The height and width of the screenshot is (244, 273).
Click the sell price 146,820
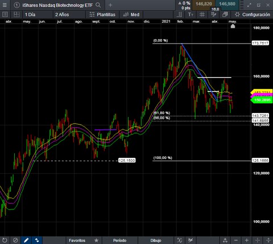204,4
